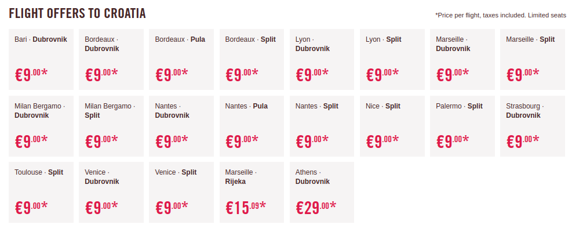572x228 pixels.
Task: Open the Strasbourg to Dubrovnik offer
Action: (533, 126)
